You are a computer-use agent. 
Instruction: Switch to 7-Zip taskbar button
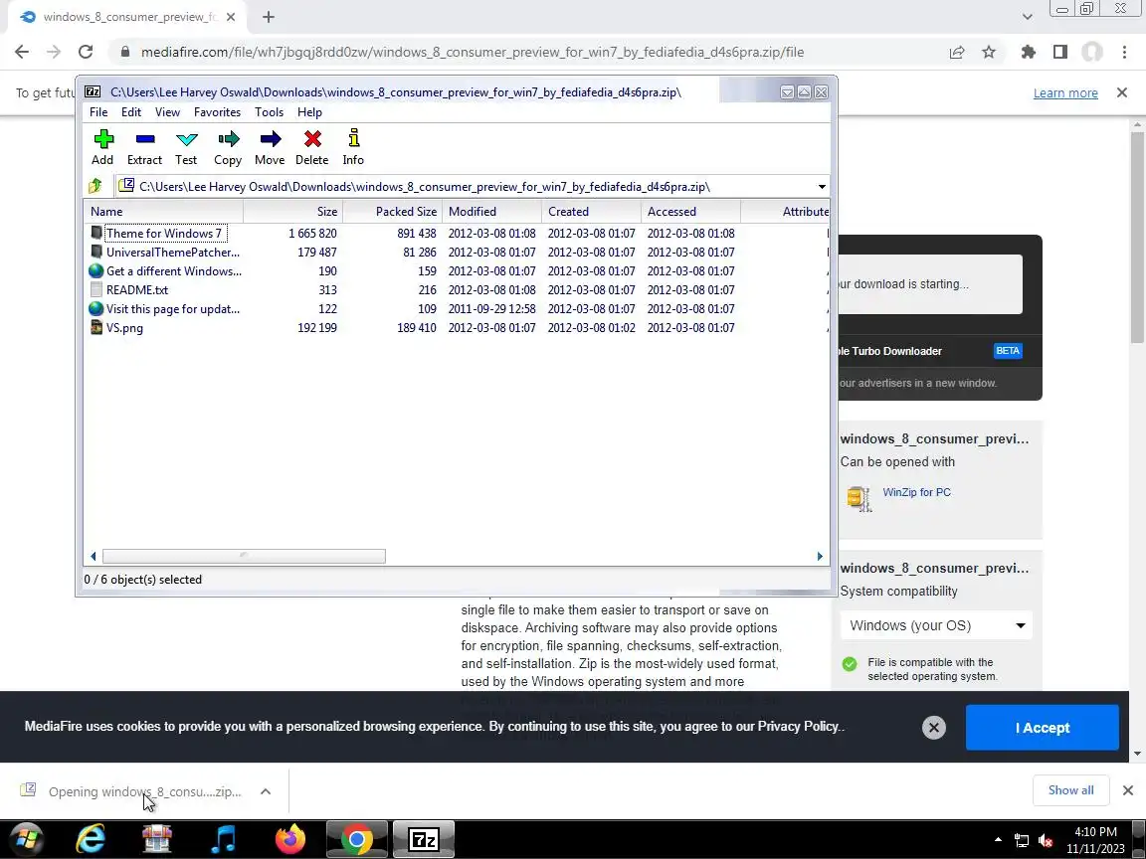click(424, 839)
